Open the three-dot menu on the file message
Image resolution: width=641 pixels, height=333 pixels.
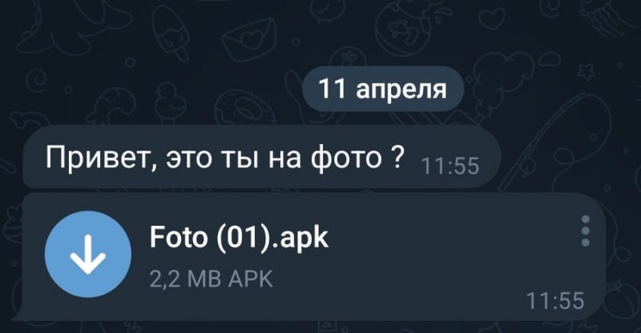pos(586,231)
